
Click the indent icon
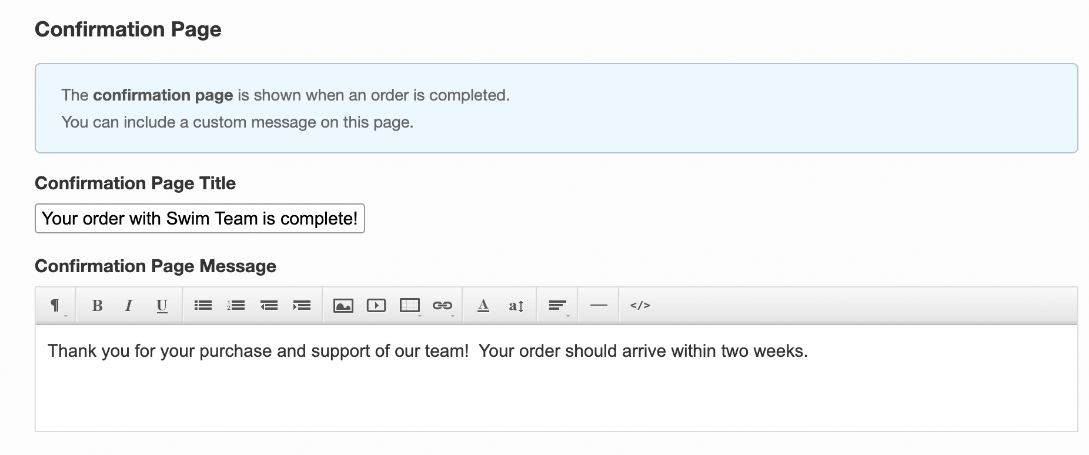pos(302,305)
